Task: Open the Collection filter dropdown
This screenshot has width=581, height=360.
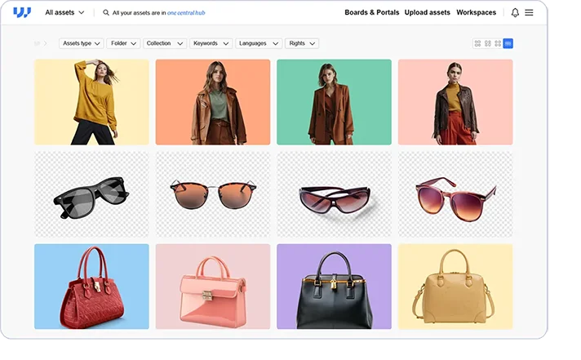Action: pos(165,43)
